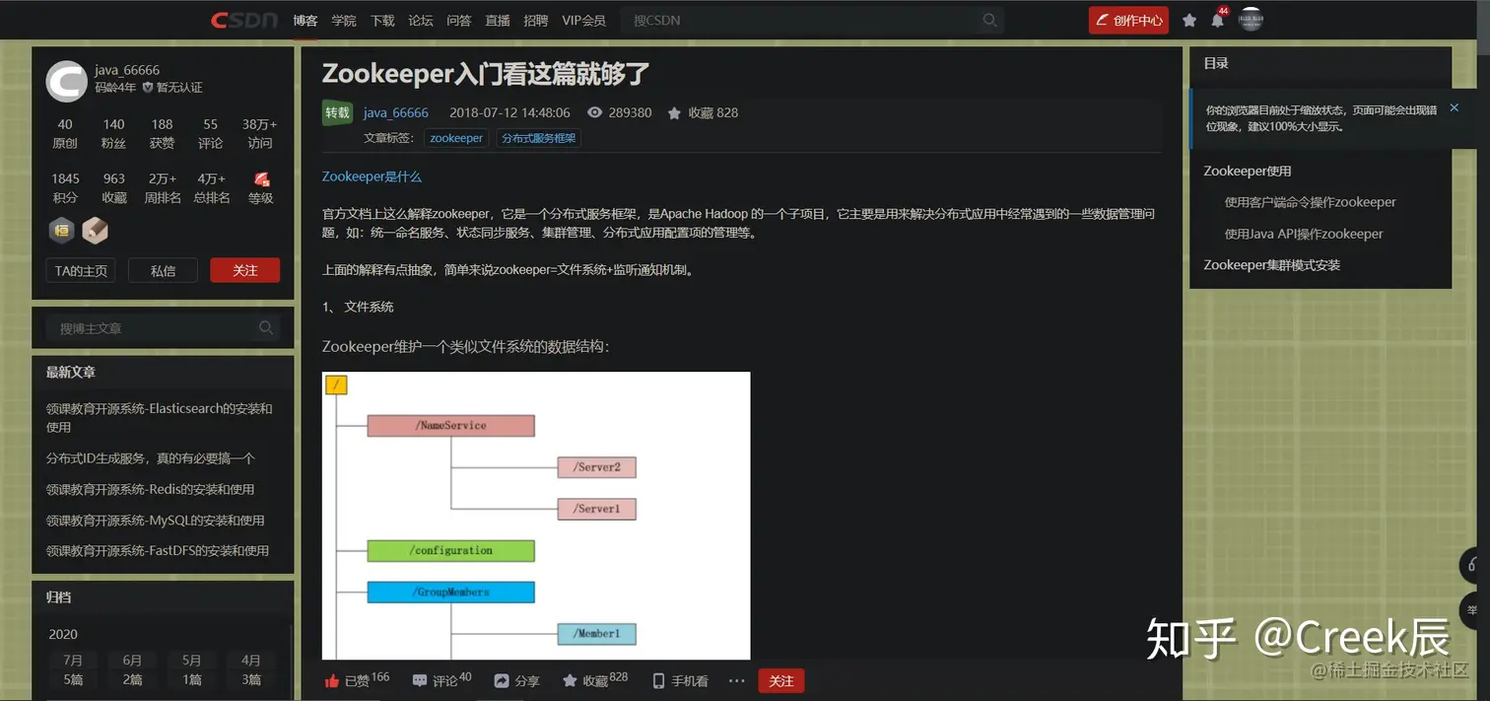Click search icon in blogger article search

(266, 327)
